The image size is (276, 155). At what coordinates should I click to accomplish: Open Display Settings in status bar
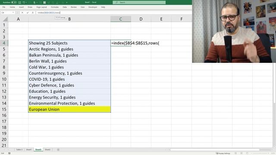click(x=223, y=153)
